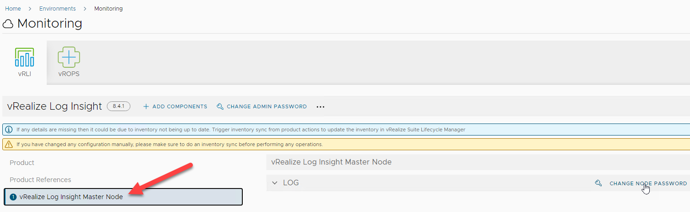Image resolution: width=690 pixels, height=212 pixels.
Task: Select the vRLI product icon
Action: pos(24,57)
